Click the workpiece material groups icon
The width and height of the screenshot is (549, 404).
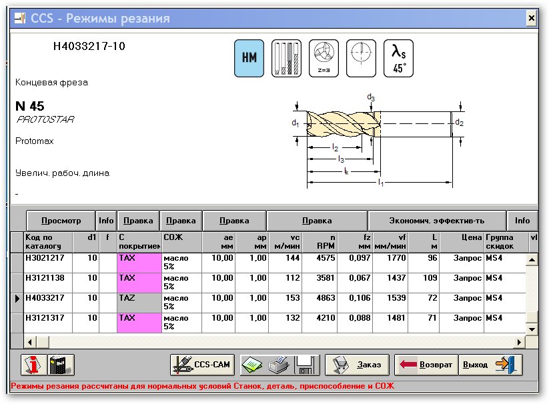tap(286, 58)
